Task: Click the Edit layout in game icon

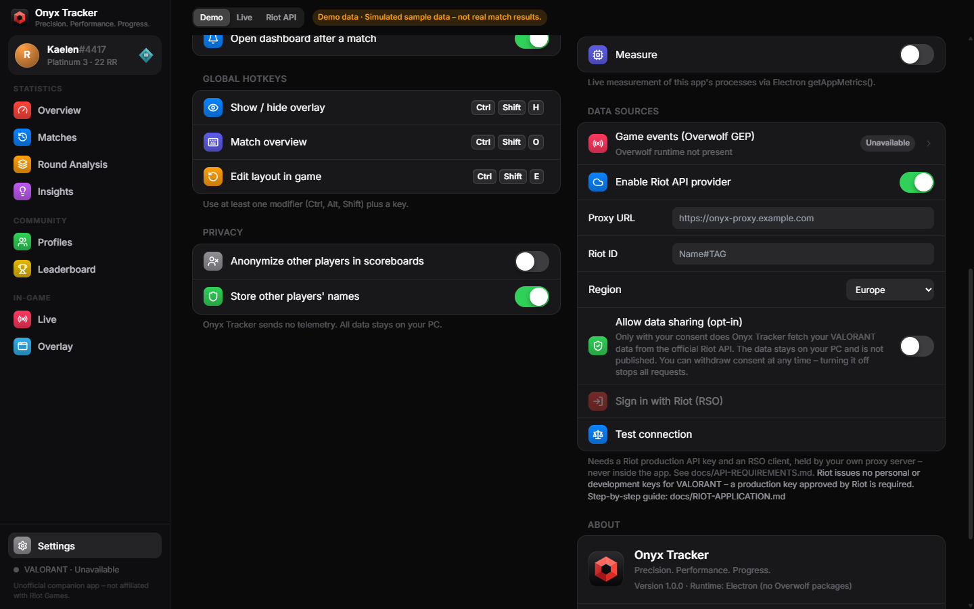Action: pos(213,177)
